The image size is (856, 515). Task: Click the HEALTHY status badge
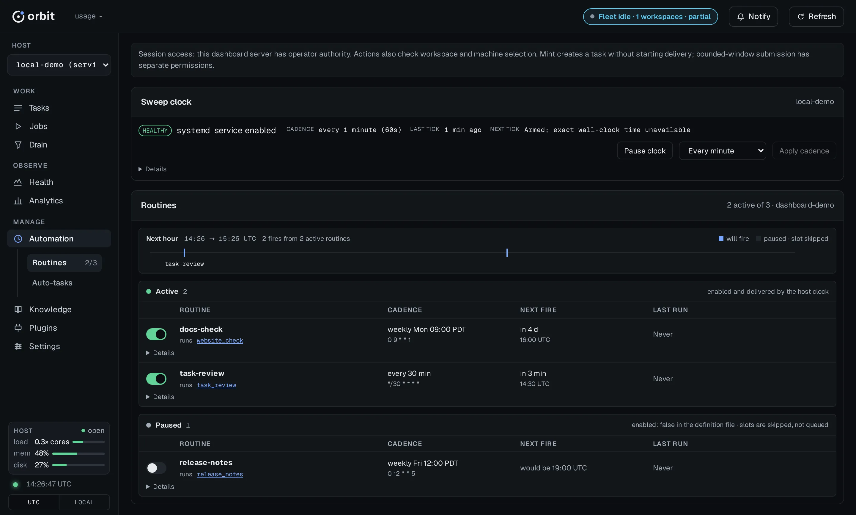(155, 131)
